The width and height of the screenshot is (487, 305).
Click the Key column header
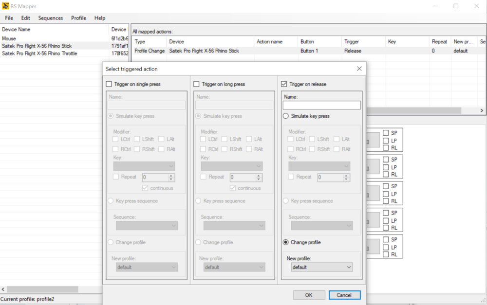407,41
